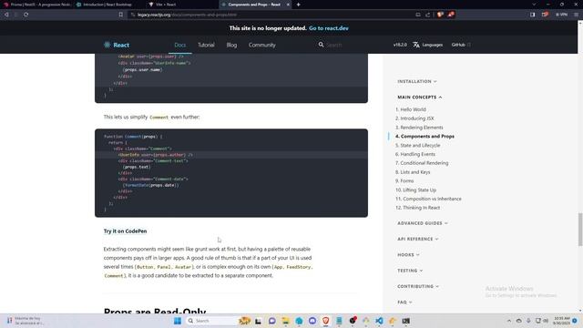583x328 pixels.
Task: Open Composition vs Inheritance sidebar link
Action: pyautogui.click(x=428, y=199)
